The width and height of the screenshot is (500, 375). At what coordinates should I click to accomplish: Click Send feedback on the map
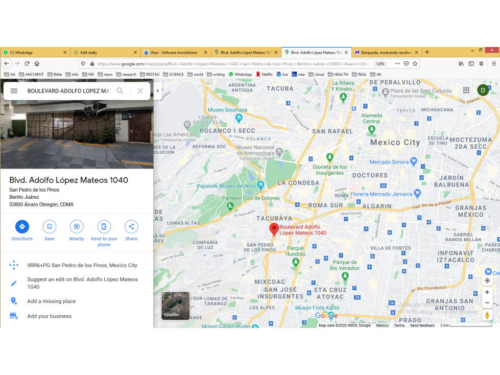422,325
